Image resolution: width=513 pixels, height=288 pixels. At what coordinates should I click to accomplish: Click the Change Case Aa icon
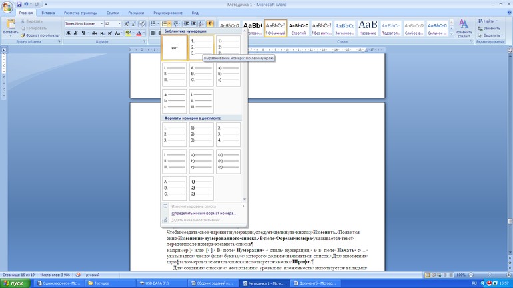pyautogui.click(x=117, y=33)
